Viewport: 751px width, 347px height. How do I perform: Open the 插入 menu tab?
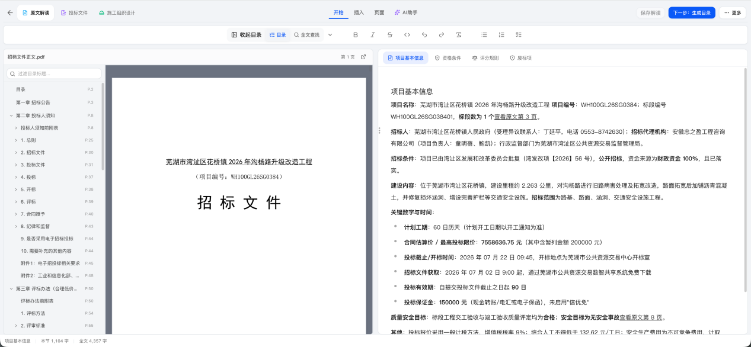359,12
